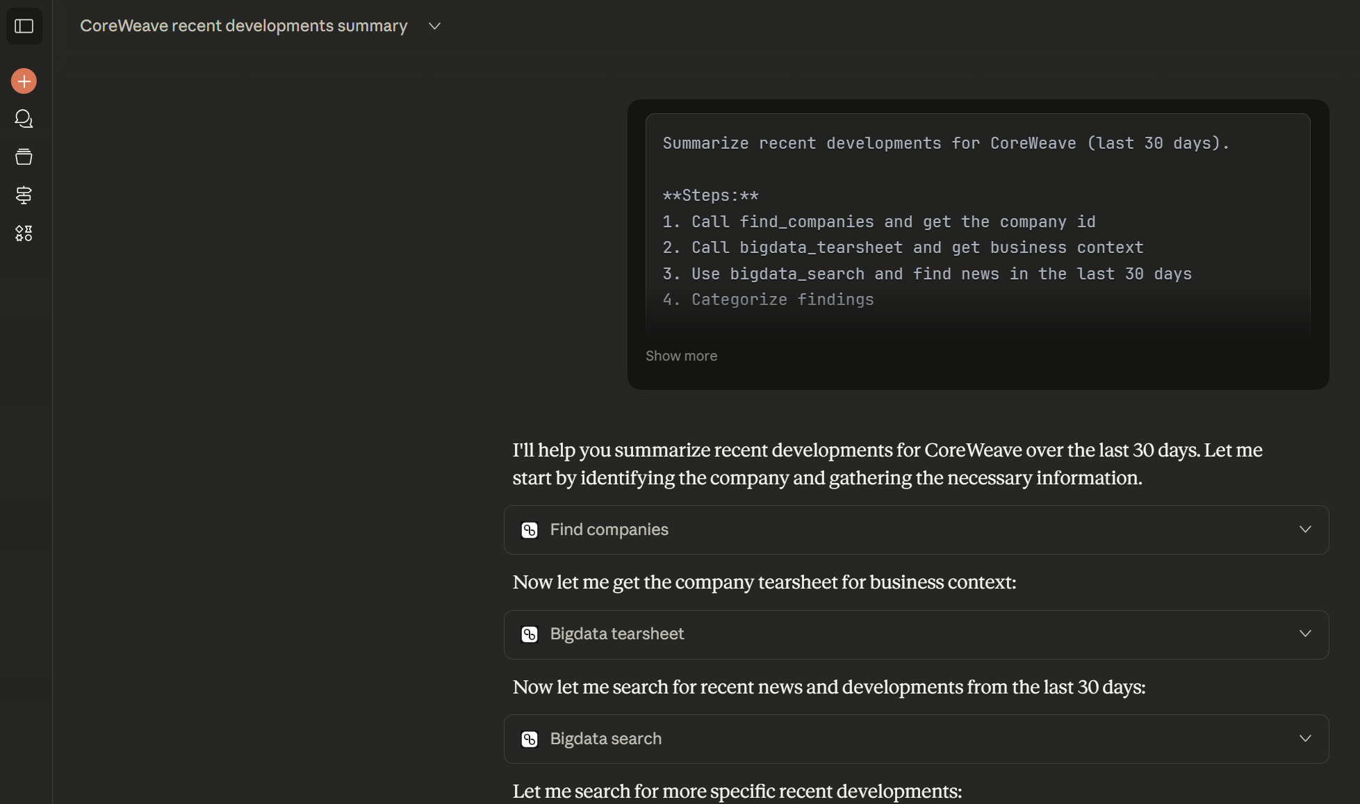Click the Bigdata tearsheet tool badge icon
Image resolution: width=1360 pixels, height=804 pixels.
[x=530, y=634]
